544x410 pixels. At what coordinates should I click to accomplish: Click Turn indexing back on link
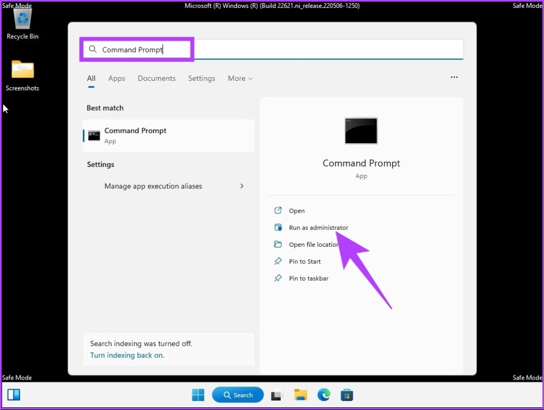[x=127, y=355]
